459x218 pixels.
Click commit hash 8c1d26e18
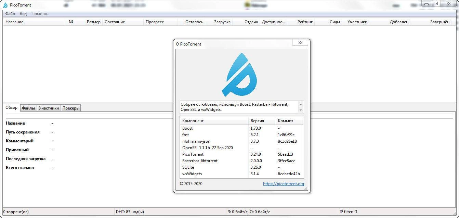(287, 141)
